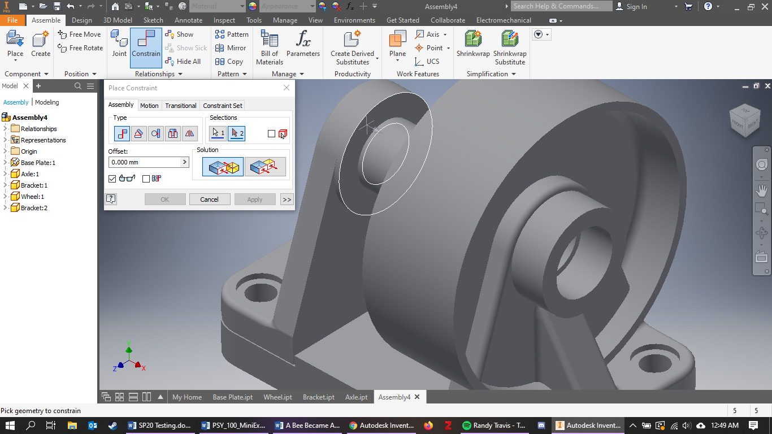Open the Material dropdown
Viewport: 772px width, 434px height.
pos(241,6)
